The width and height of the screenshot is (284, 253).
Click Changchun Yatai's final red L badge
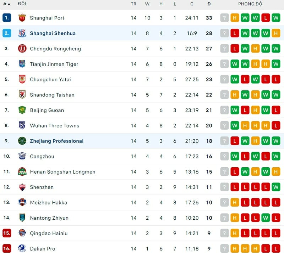pos(276,79)
